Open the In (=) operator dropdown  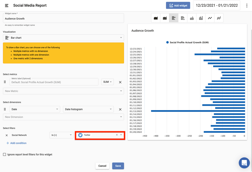(x=61, y=135)
